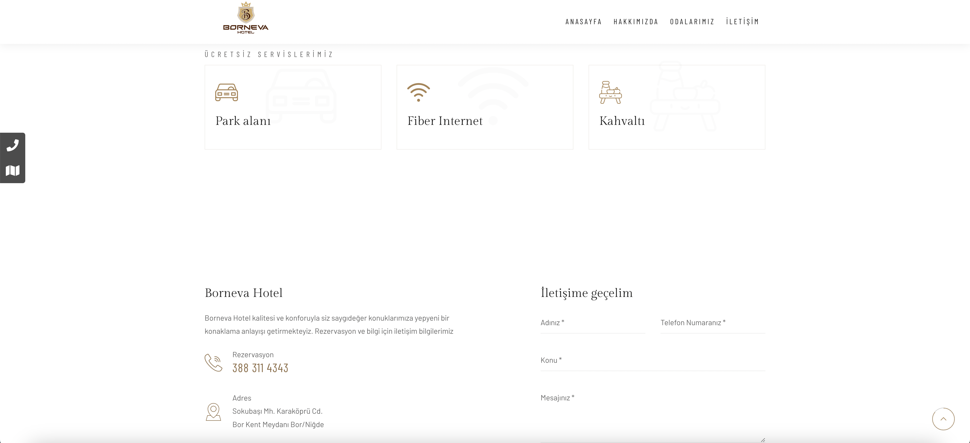Go to the ODALARIMIZ page
970x443 pixels.
pos(692,22)
